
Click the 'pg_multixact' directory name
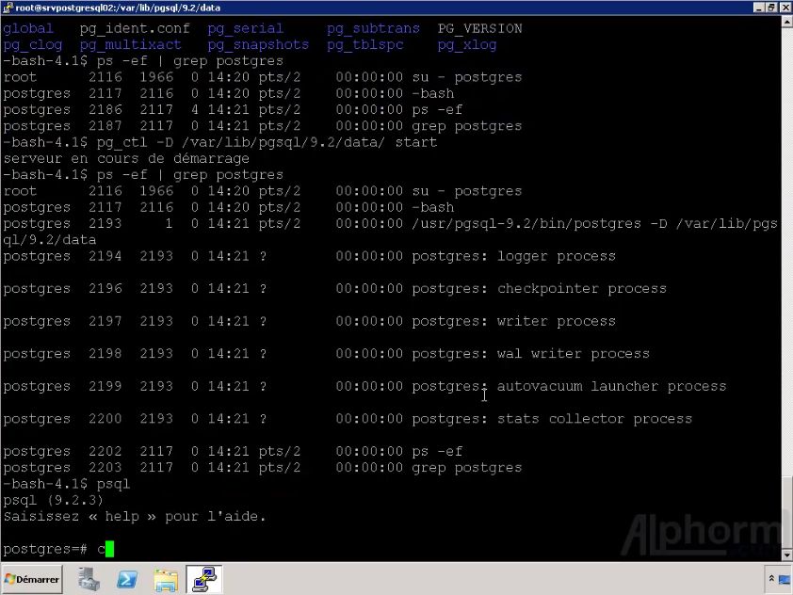pos(131,45)
